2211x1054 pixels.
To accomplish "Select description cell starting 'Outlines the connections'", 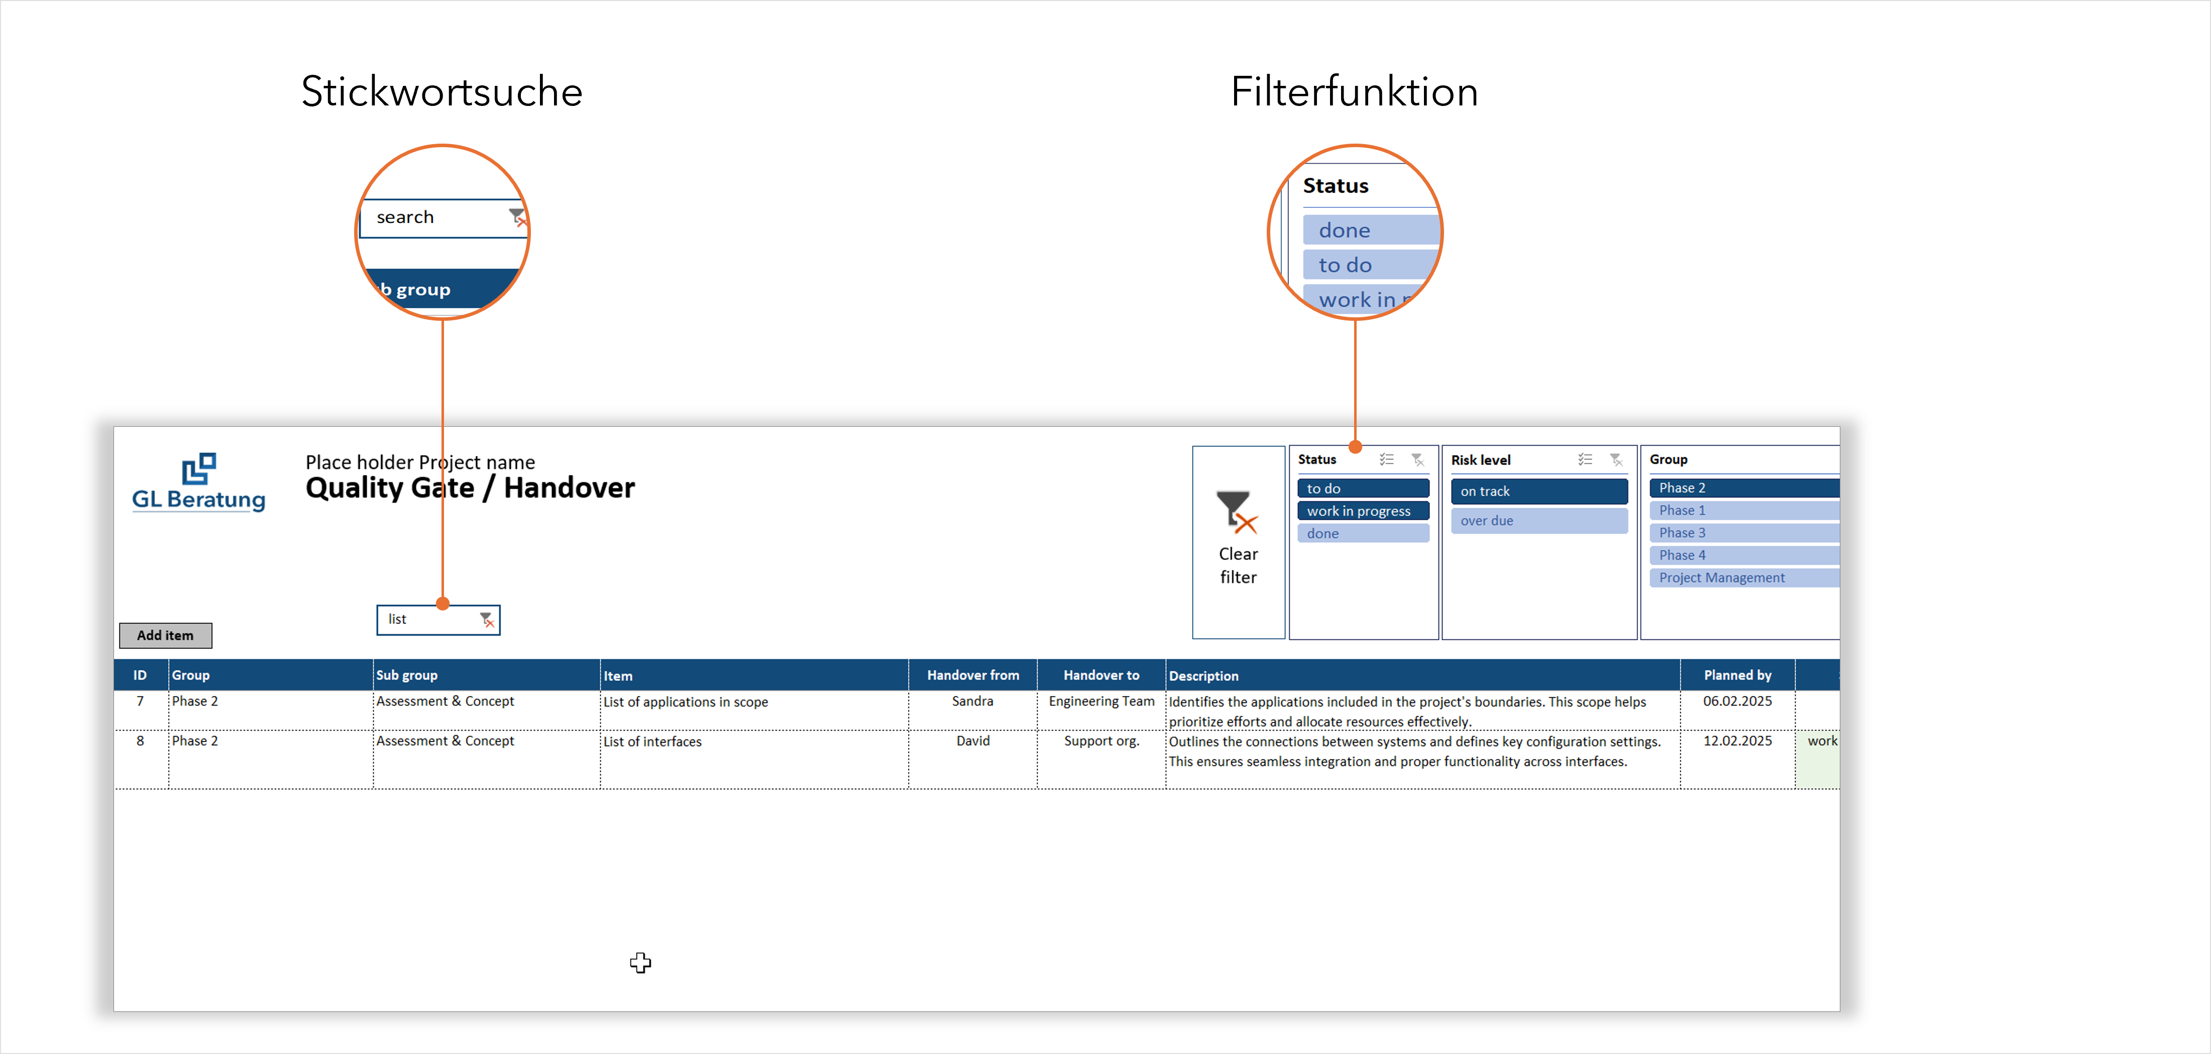I will 1422,759.
